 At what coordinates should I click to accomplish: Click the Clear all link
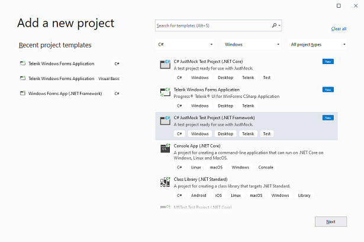pyautogui.click(x=339, y=28)
